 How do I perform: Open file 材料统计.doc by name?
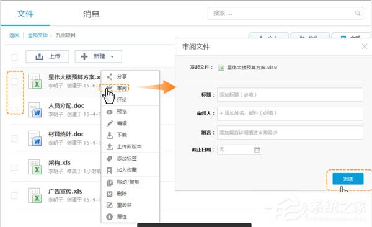(66, 134)
